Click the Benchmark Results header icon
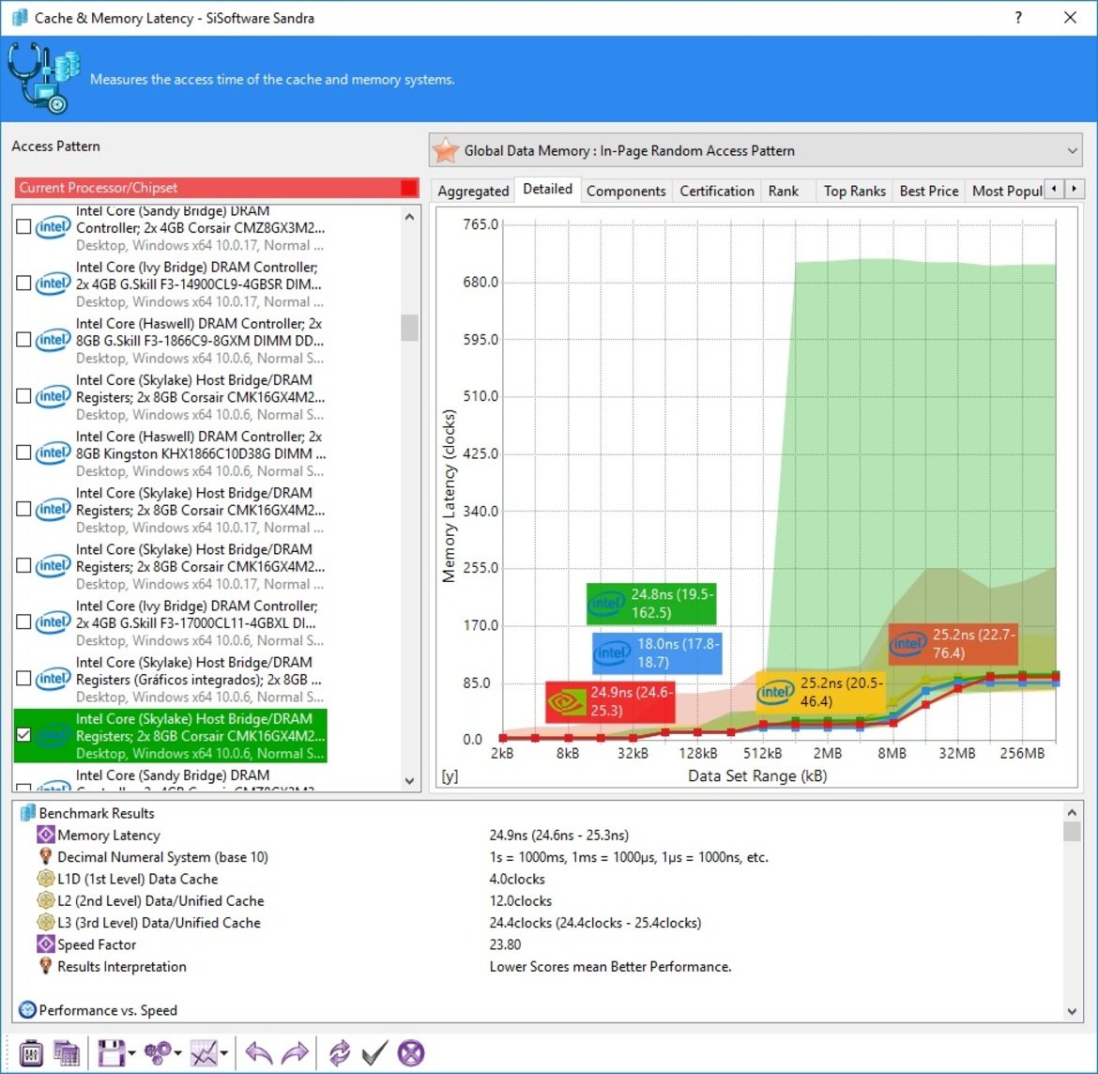1098x1074 pixels. [x=28, y=813]
